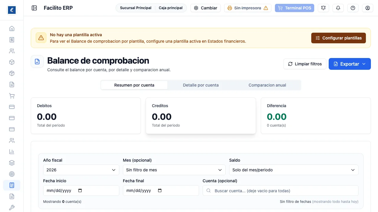Go to the Home icon in the sidebar

click(x=12, y=29)
